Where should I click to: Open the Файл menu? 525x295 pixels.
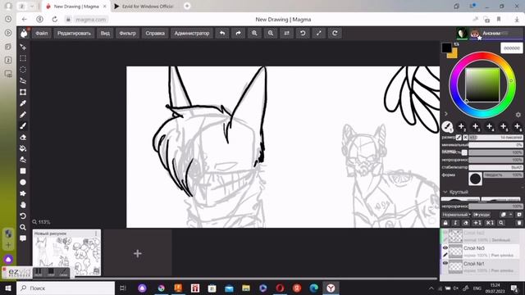pos(42,33)
